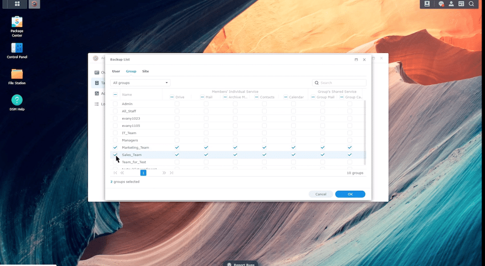
Task: Select the Admin group checkbox
Action: pos(115,104)
